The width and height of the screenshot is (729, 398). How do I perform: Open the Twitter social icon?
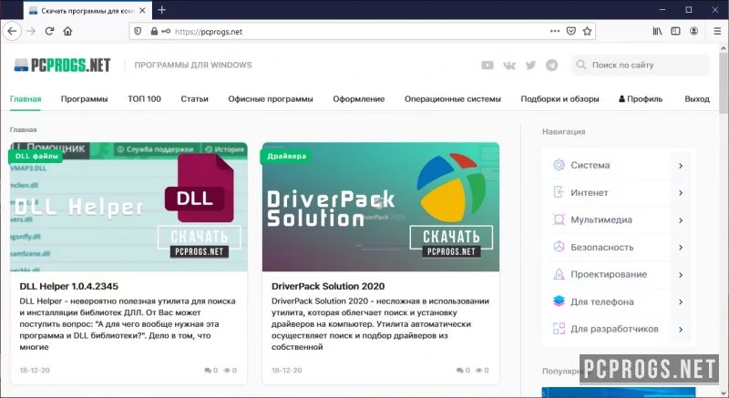click(x=530, y=65)
